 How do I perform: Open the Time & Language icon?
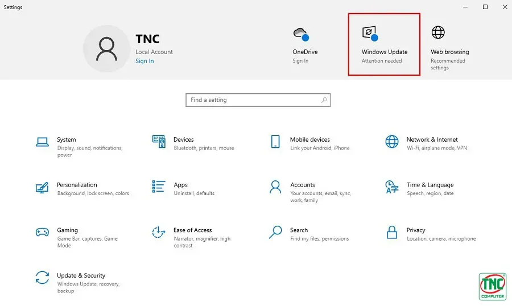(x=392, y=187)
